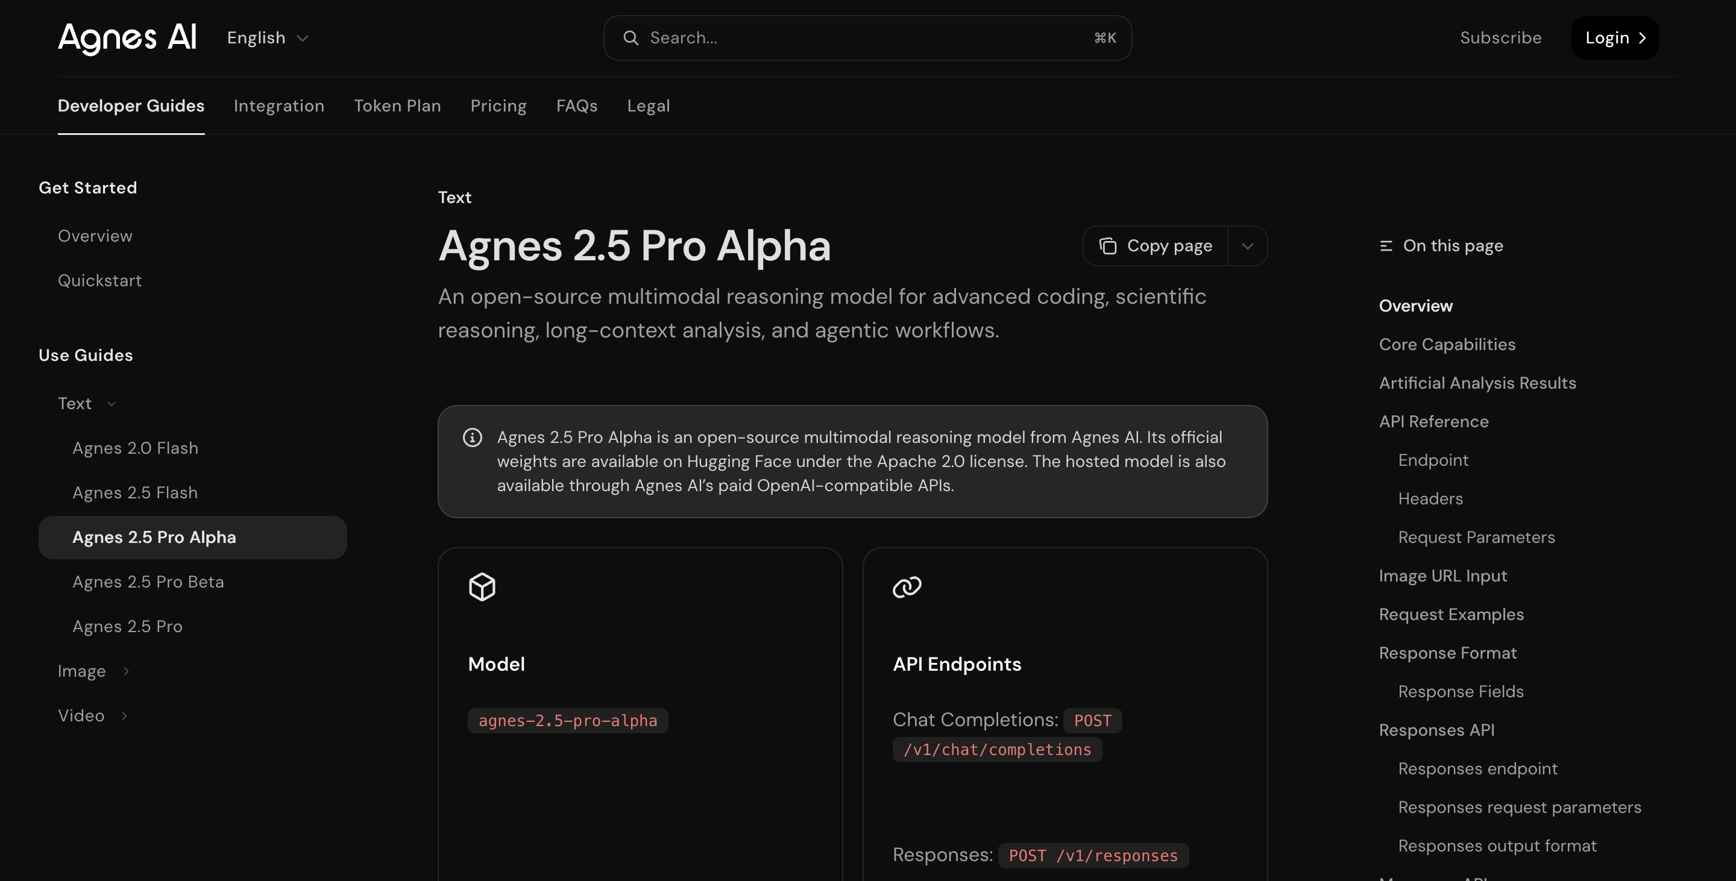This screenshot has height=881, width=1736.
Task: Jump to Responses endpoint subsection
Action: tap(1477, 768)
